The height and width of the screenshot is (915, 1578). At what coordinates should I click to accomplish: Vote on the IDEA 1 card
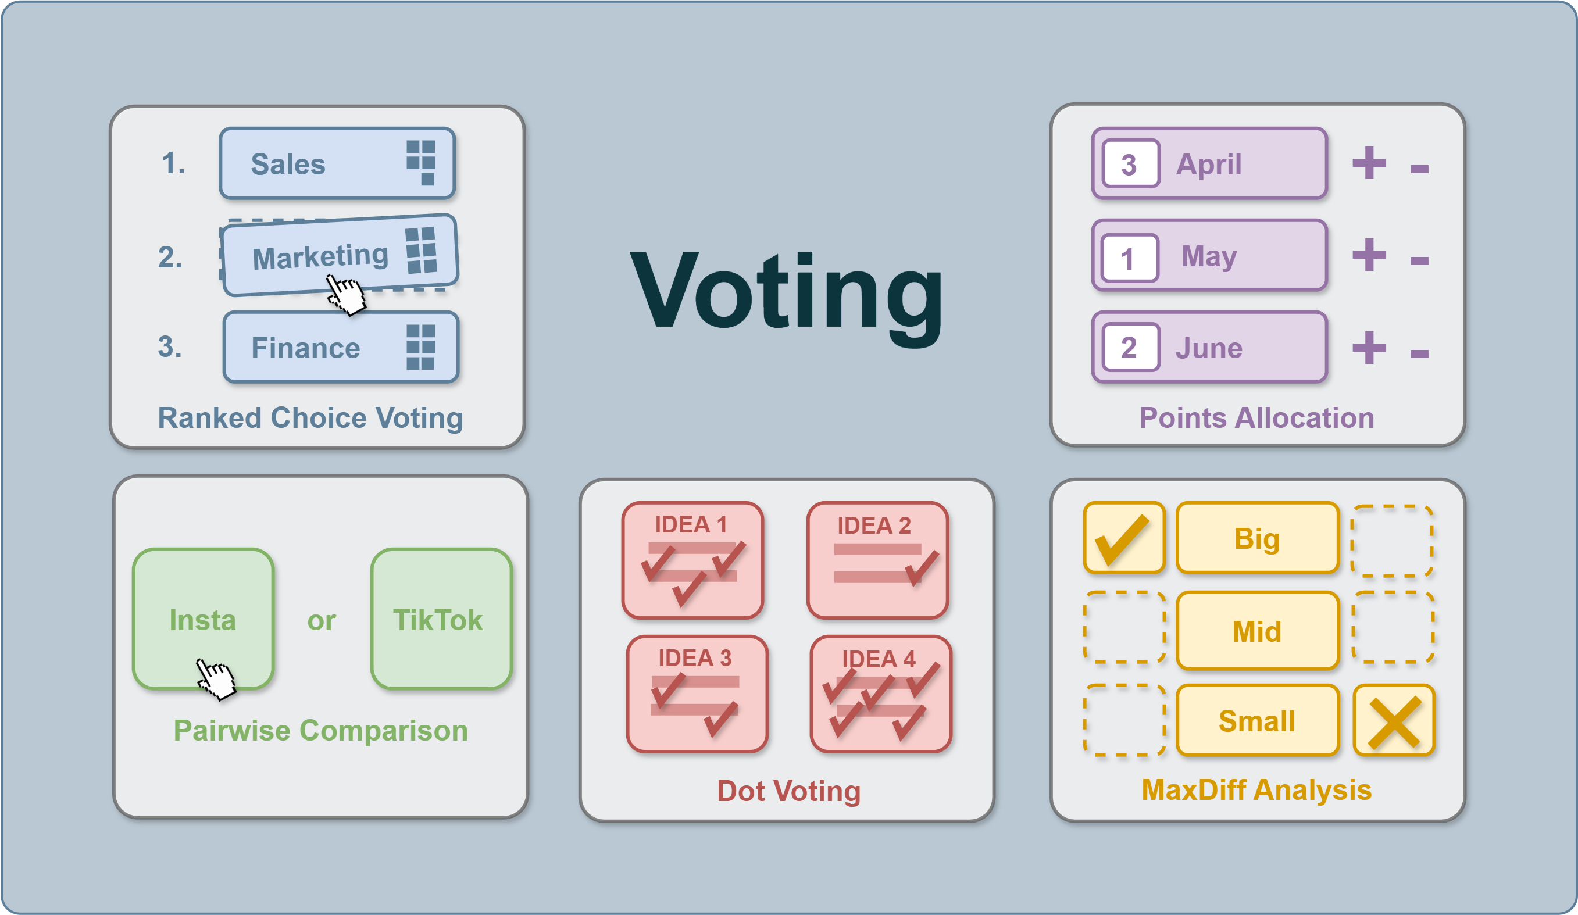click(x=692, y=560)
